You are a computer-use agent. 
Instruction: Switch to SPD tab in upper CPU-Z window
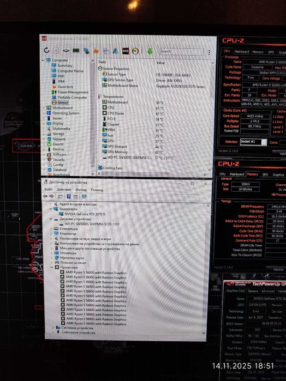pyautogui.click(x=271, y=52)
